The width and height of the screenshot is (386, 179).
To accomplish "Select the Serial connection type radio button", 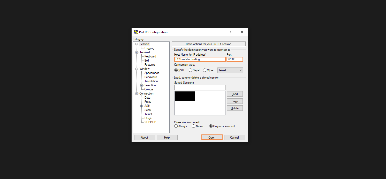I will [x=191, y=70].
